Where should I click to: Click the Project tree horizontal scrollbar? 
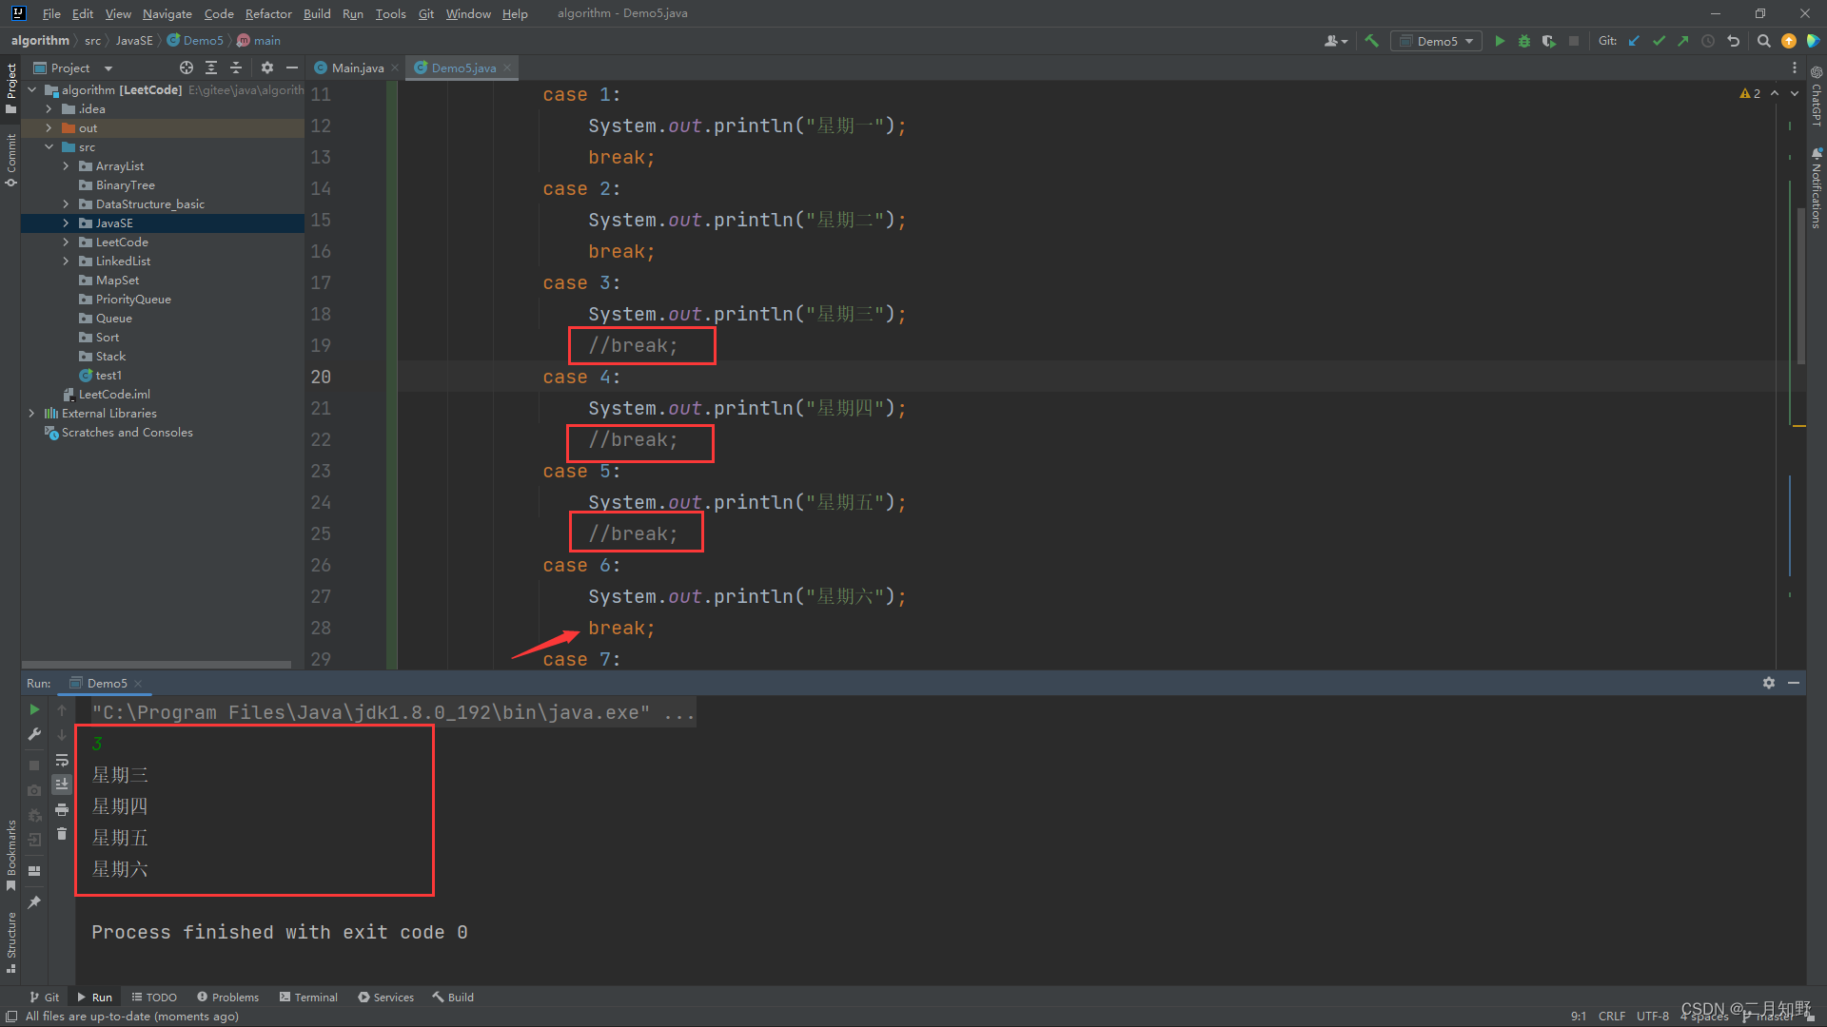pos(156,664)
